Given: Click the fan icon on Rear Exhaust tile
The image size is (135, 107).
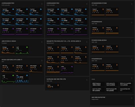Looking at the screenshot, I should (x=13, y=19).
